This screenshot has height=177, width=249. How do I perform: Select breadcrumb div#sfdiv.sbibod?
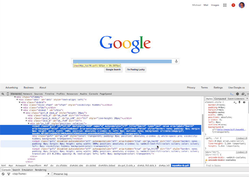107,166
